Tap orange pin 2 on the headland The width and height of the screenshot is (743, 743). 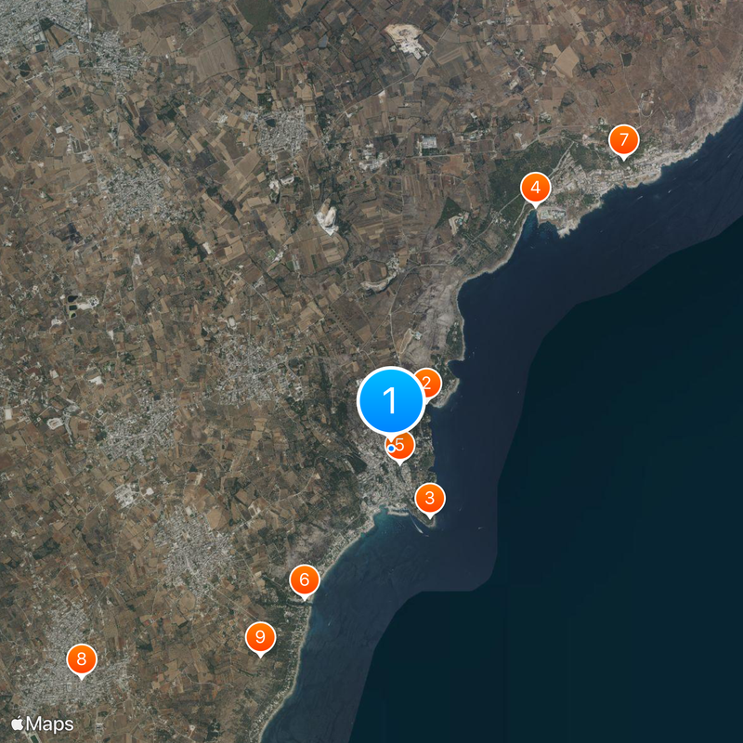(x=428, y=382)
